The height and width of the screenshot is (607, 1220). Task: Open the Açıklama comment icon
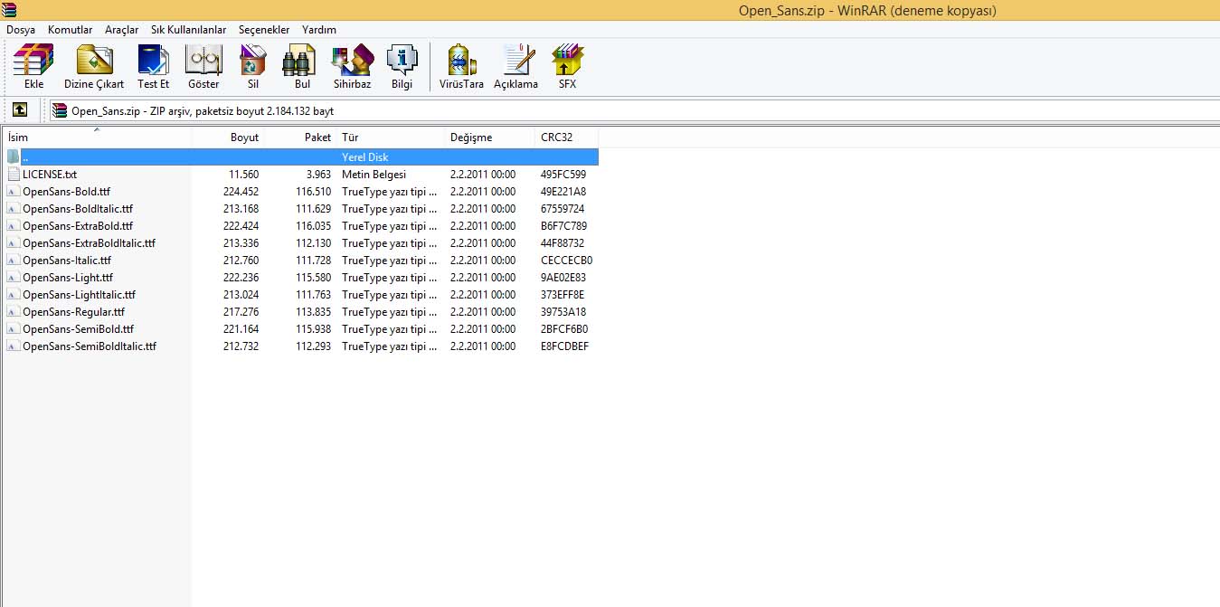click(x=515, y=66)
